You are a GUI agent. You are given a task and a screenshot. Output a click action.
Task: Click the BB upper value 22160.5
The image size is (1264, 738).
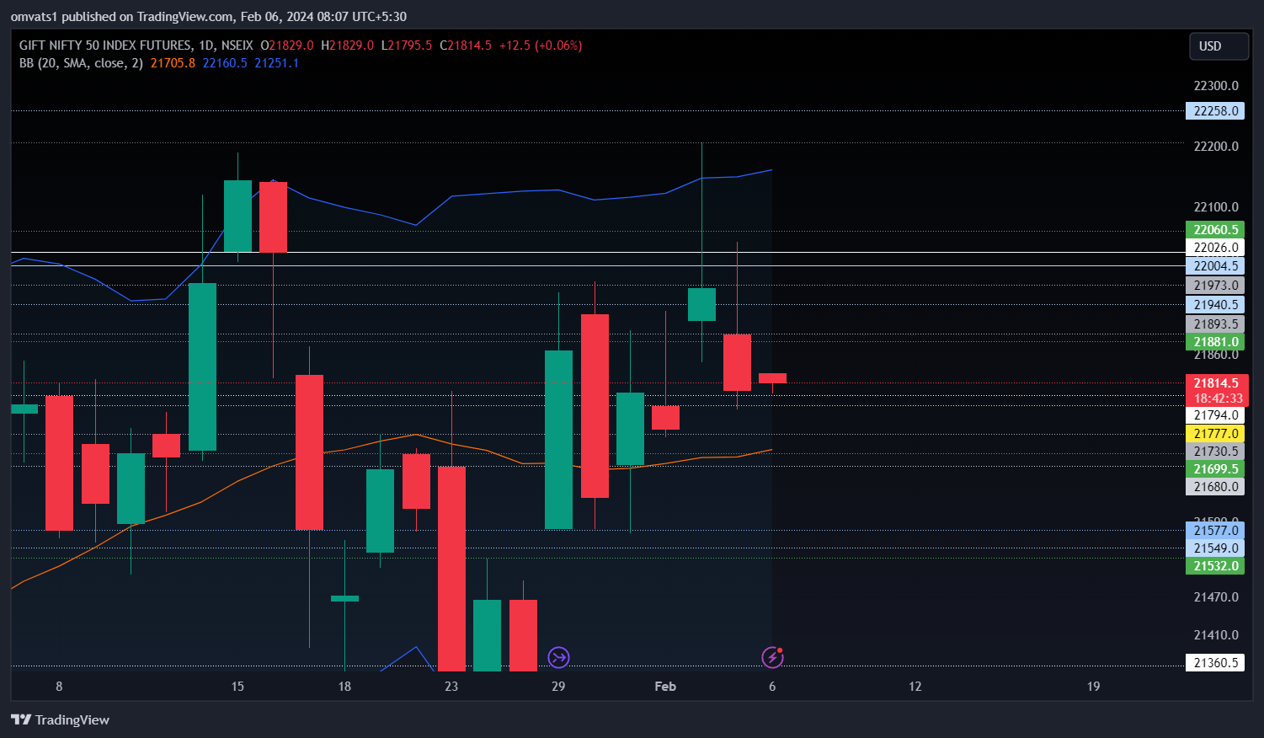coord(225,63)
